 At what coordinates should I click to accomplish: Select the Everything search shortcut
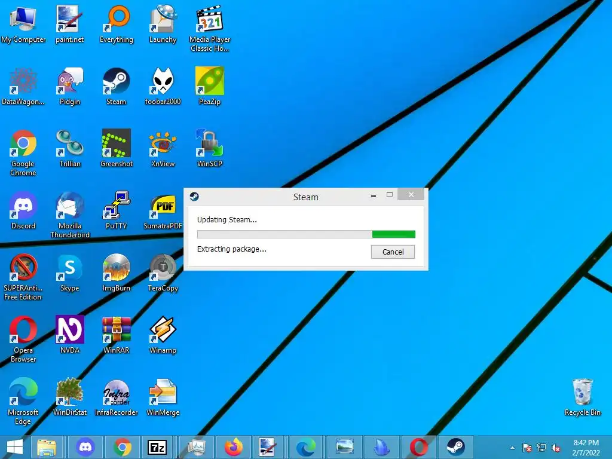117,25
